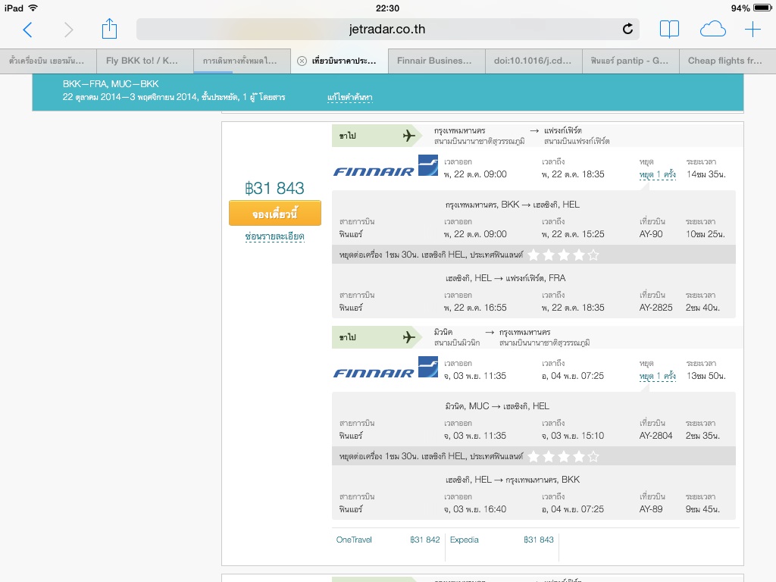Close the active tab with the X icon
Image resolution: width=776 pixels, height=582 pixels.
[302, 61]
